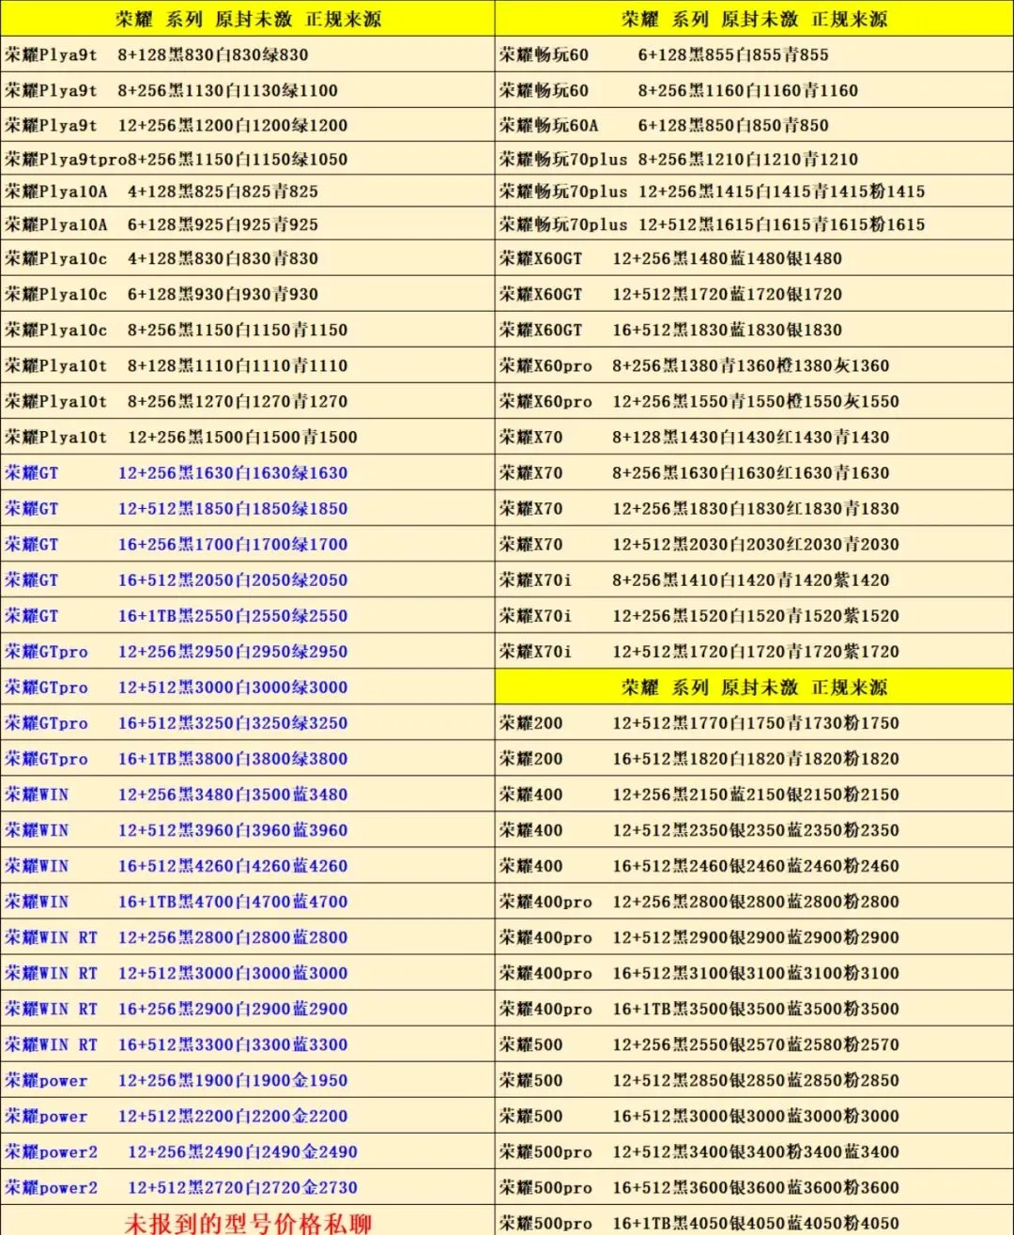
Task: Select the 荣耀X60pro 12+256 row priced 1550
Action: coord(754,401)
